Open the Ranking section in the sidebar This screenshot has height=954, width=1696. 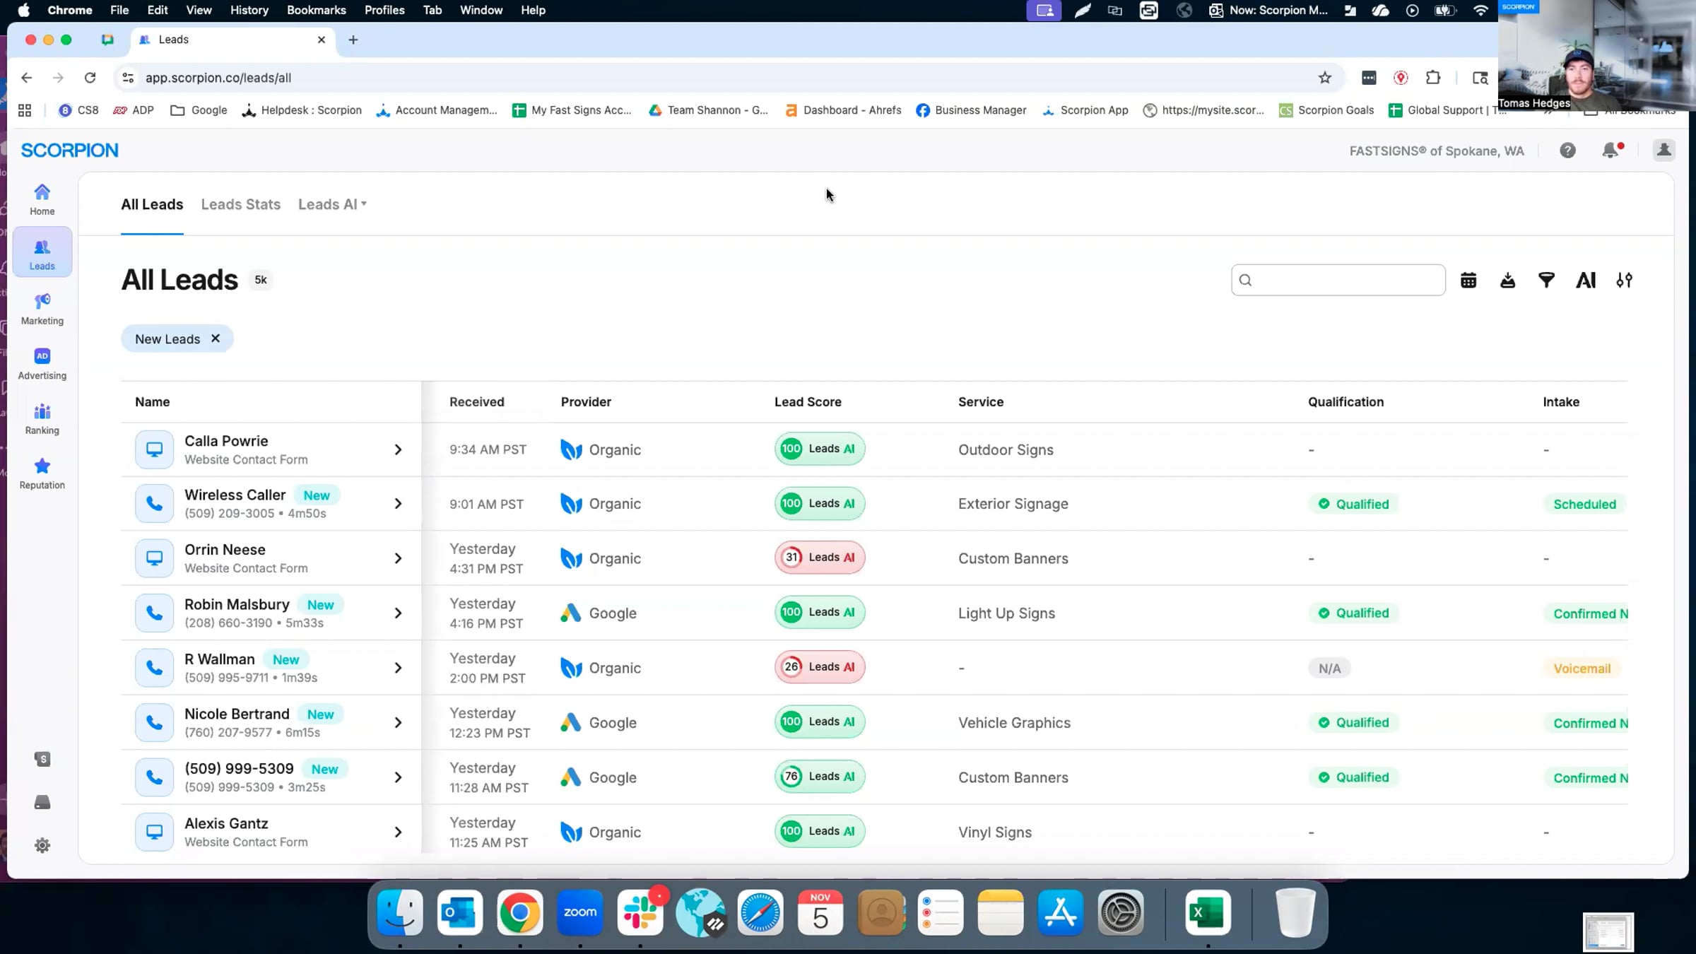point(42,419)
